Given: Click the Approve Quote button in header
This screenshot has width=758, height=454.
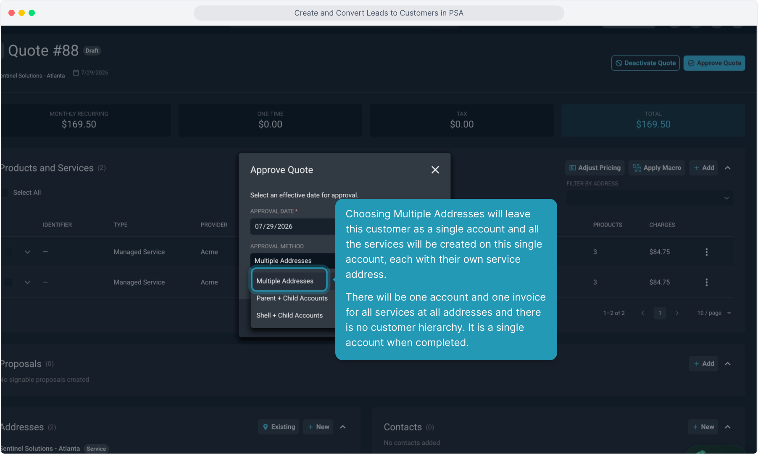Looking at the screenshot, I should tap(714, 63).
